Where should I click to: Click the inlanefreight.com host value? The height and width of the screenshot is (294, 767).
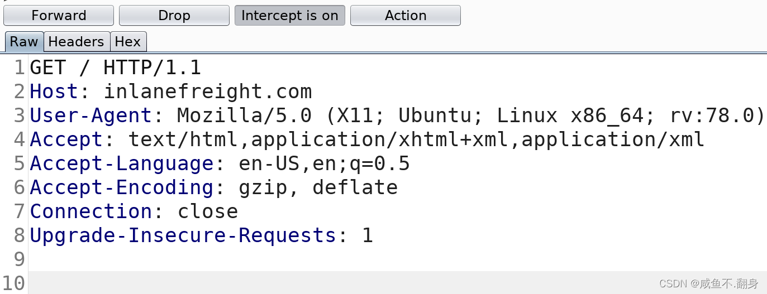tap(208, 91)
